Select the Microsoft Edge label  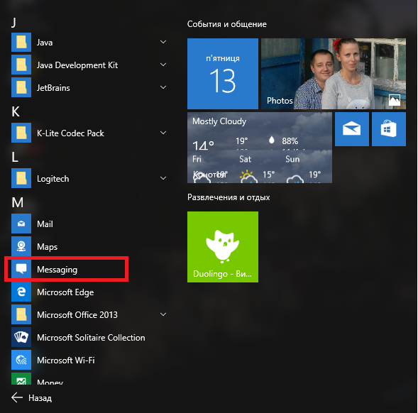65,292
